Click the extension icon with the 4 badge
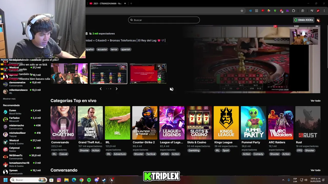Image resolution: width=328 pixels, height=184 pixels. [281, 11]
